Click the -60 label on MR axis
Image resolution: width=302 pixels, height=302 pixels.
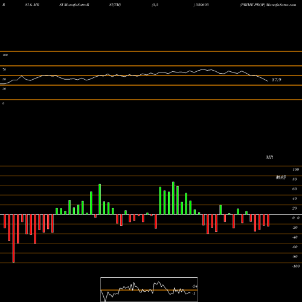pyautogui.click(x=295, y=247)
